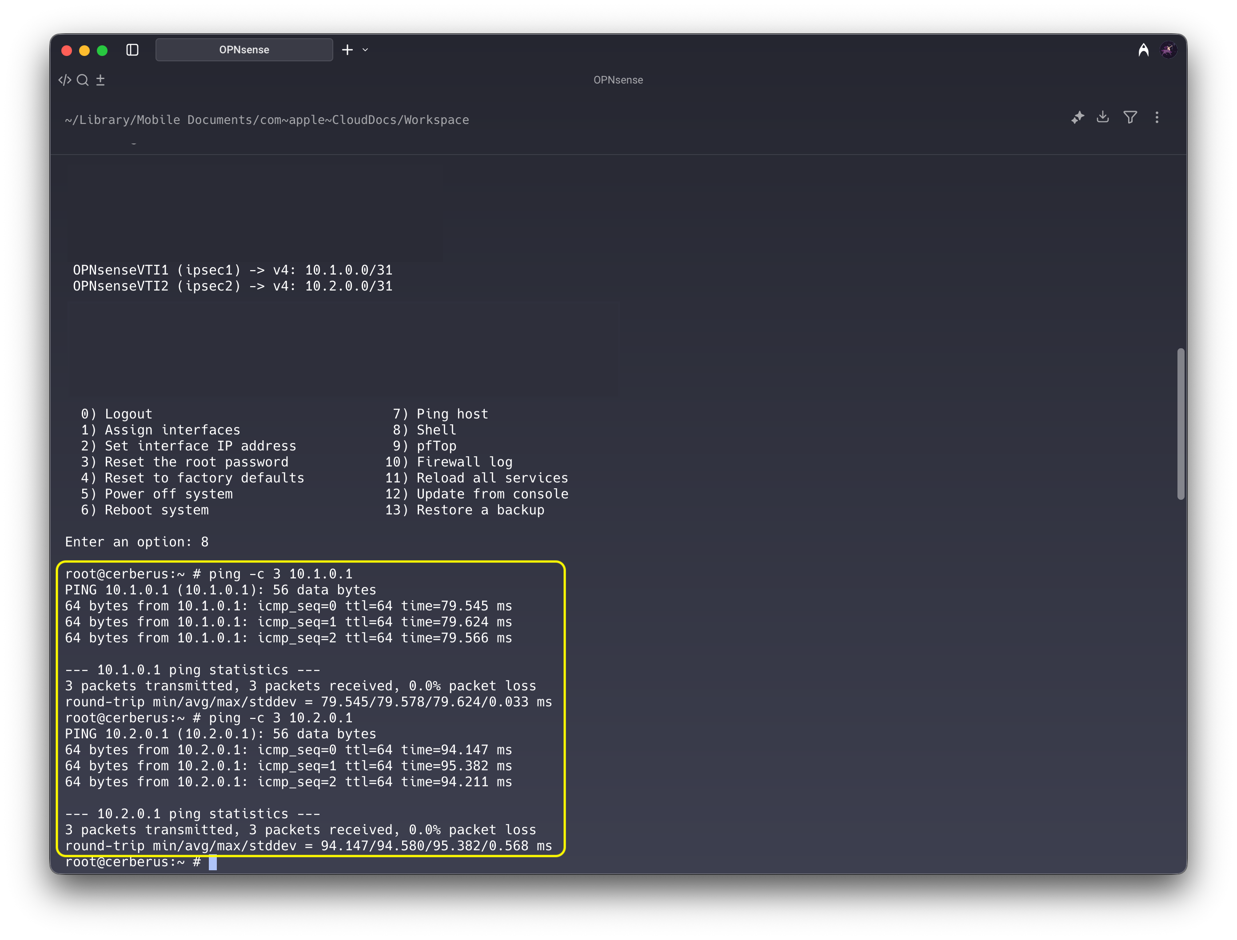Click the green zoom window button
This screenshot has width=1237, height=940.
click(x=102, y=51)
